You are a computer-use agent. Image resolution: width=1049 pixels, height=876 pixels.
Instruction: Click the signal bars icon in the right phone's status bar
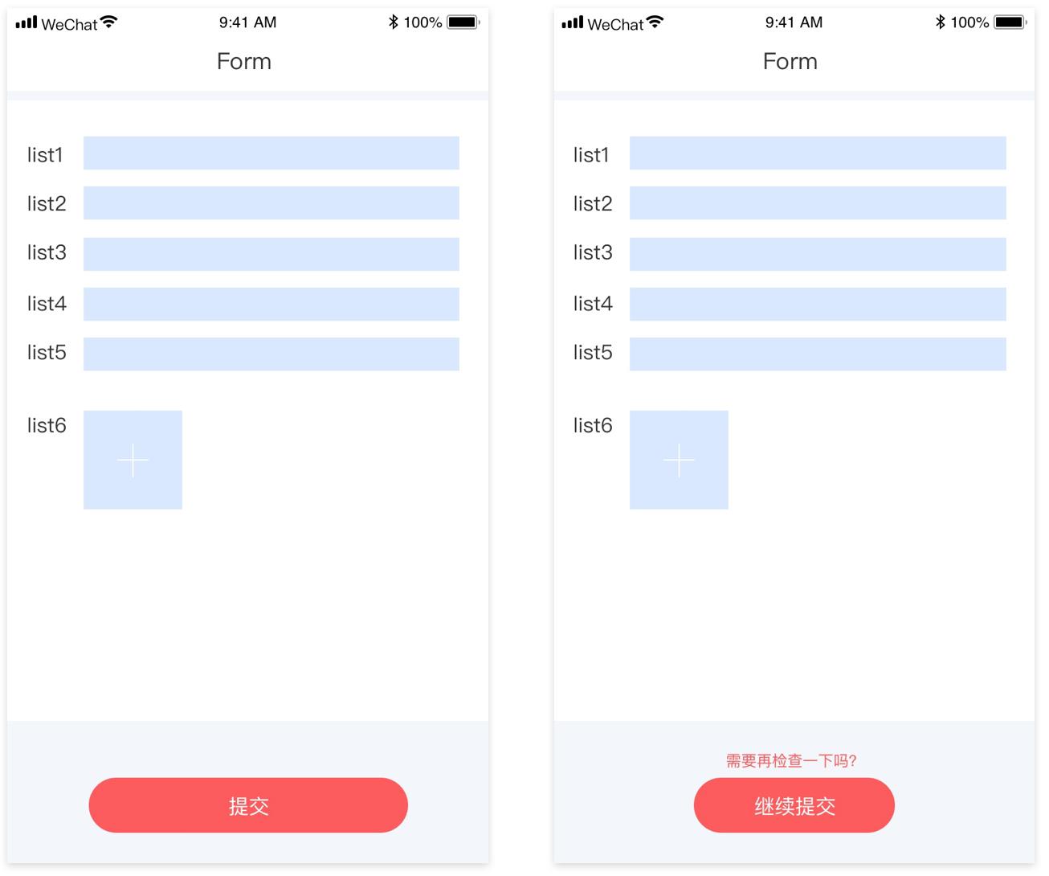[572, 23]
